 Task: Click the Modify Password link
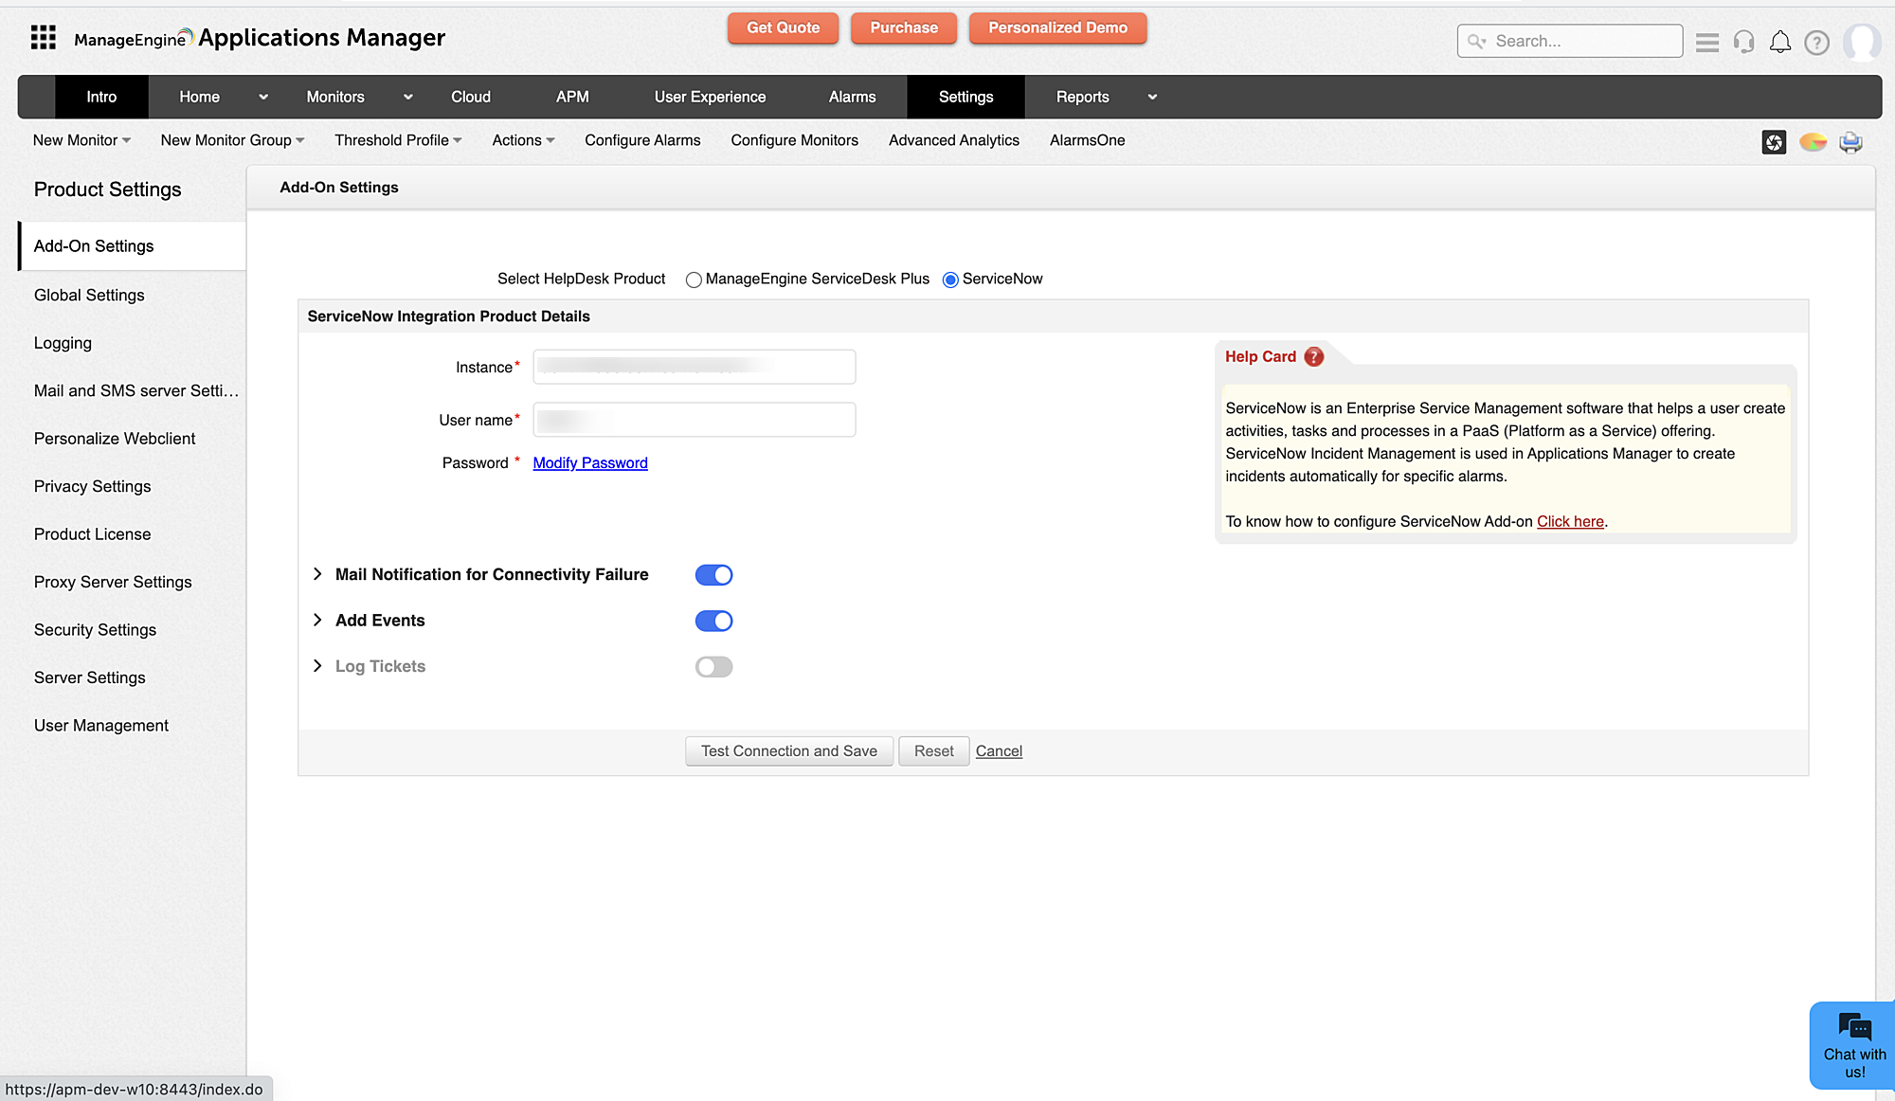pyautogui.click(x=590, y=462)
